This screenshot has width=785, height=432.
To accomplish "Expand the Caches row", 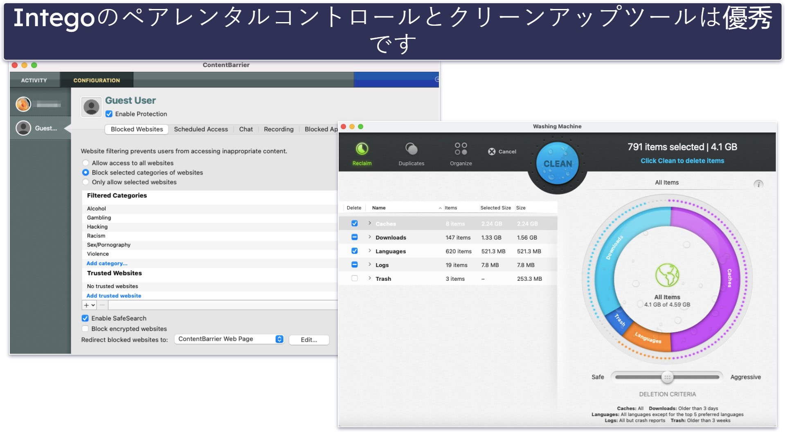I will click(x=370, y=223).
